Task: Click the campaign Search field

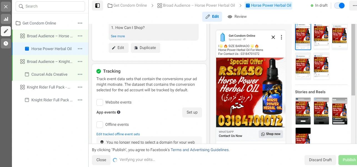Action: (50, 6)
